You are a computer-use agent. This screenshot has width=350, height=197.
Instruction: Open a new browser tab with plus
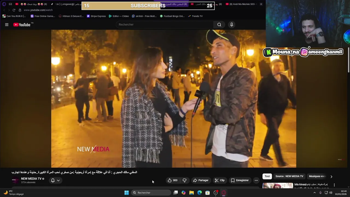coord(261,4)
